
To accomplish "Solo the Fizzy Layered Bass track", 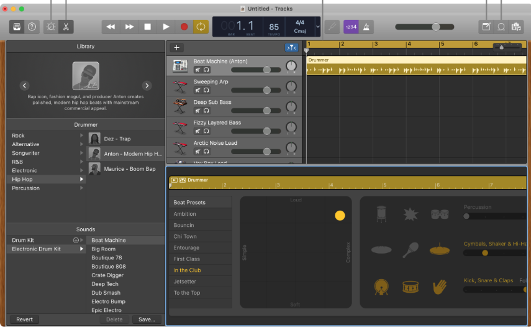I will 206,131.
